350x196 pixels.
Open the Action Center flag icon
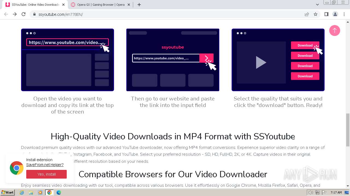pos(324,192)
